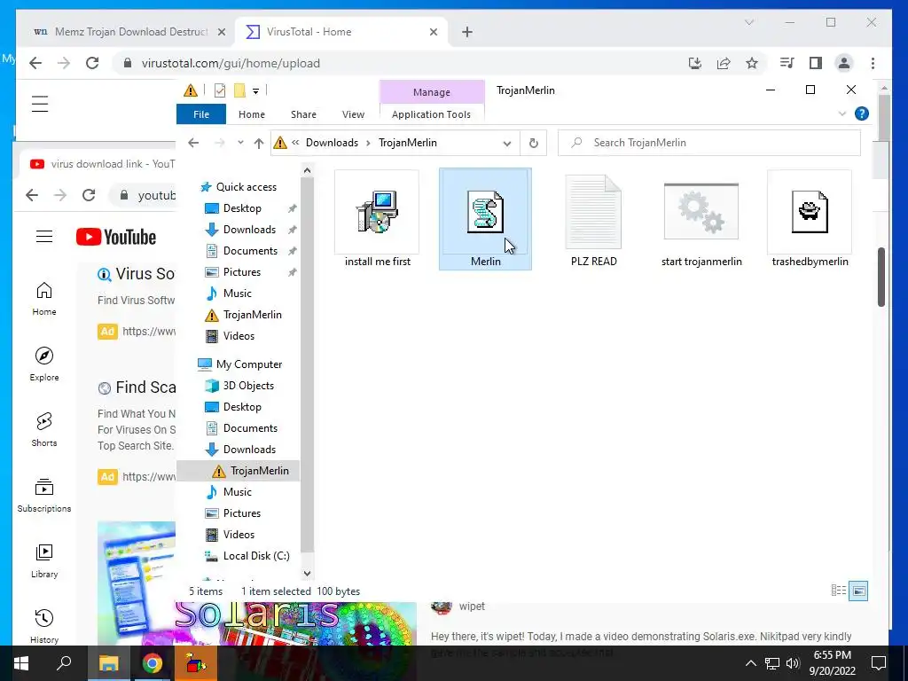Select the Merlin script file
Screen dimensions: 908x681
pos(485,219)
